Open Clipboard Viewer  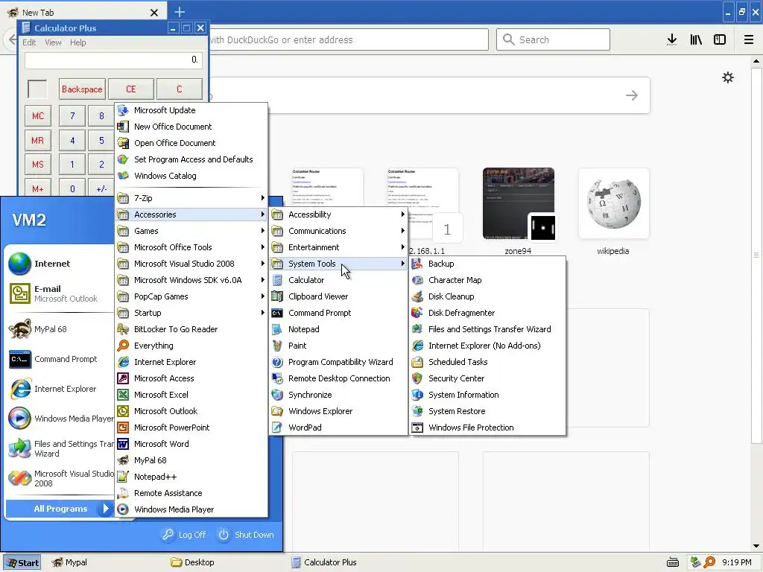[x=339, y=296]
